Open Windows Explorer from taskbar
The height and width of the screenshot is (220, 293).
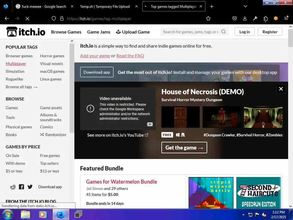pyautogui.click(x=25, y=215)
